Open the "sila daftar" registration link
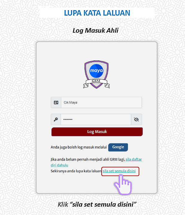 tap(134, 160)
